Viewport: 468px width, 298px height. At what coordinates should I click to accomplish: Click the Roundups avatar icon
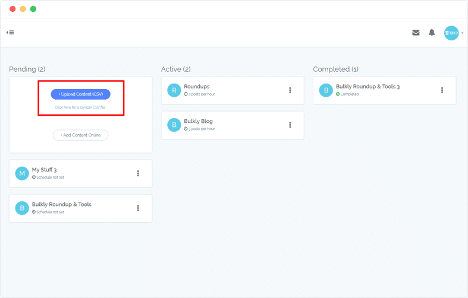tap(174, 90)
